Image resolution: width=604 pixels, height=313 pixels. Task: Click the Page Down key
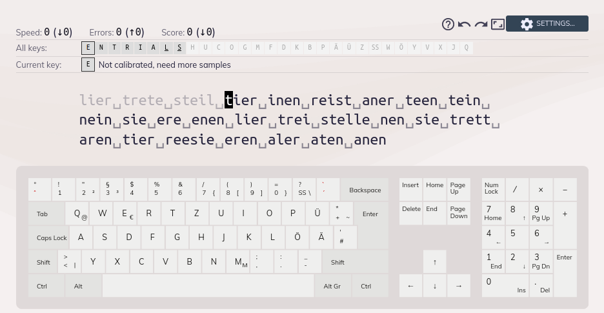click(458, 214)
